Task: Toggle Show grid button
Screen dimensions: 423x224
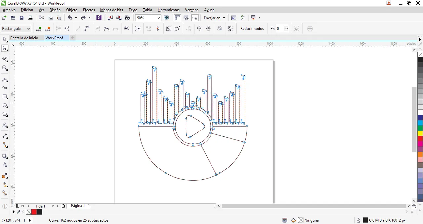Action: (186, 18)
